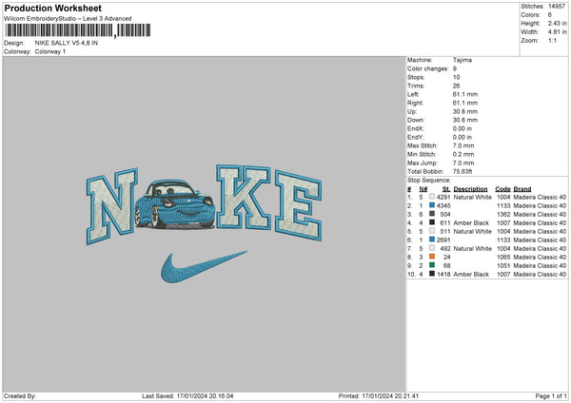Image resolution: width=571 pixels, height=403 pixels.
Task: Select stitch count '511' in stop row 5
Action: (445, 231)
